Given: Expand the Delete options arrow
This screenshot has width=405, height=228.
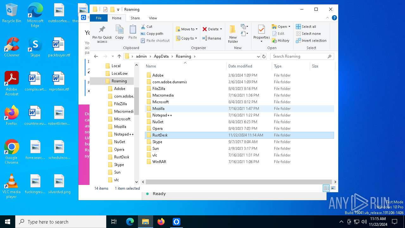Looking at the screenshot, I should coord(221,29).
